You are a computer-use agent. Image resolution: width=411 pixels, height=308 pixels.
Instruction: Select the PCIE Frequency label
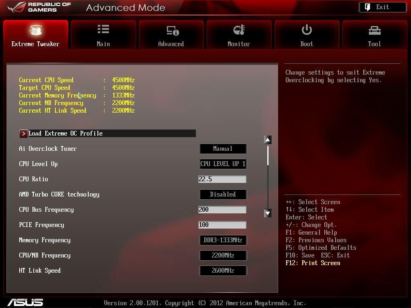click(x=41, y=225)
